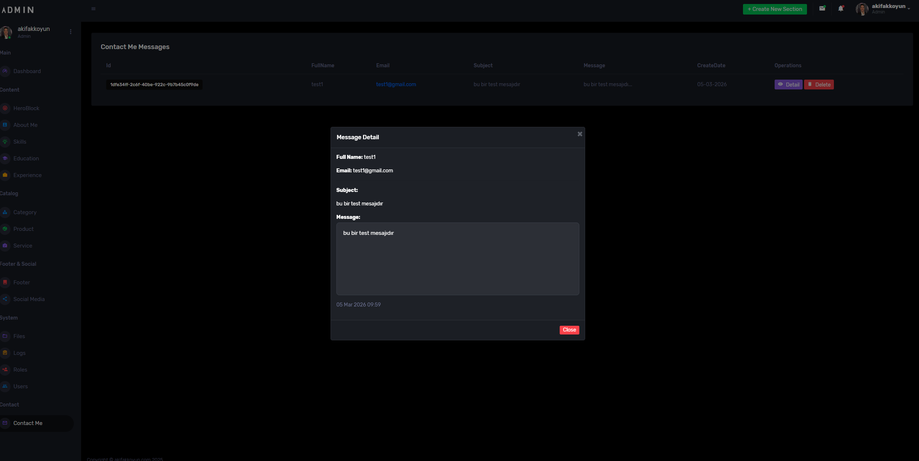
Task: Toggle the sidebar with hamburger menu
Action: [x=93, y=9]
